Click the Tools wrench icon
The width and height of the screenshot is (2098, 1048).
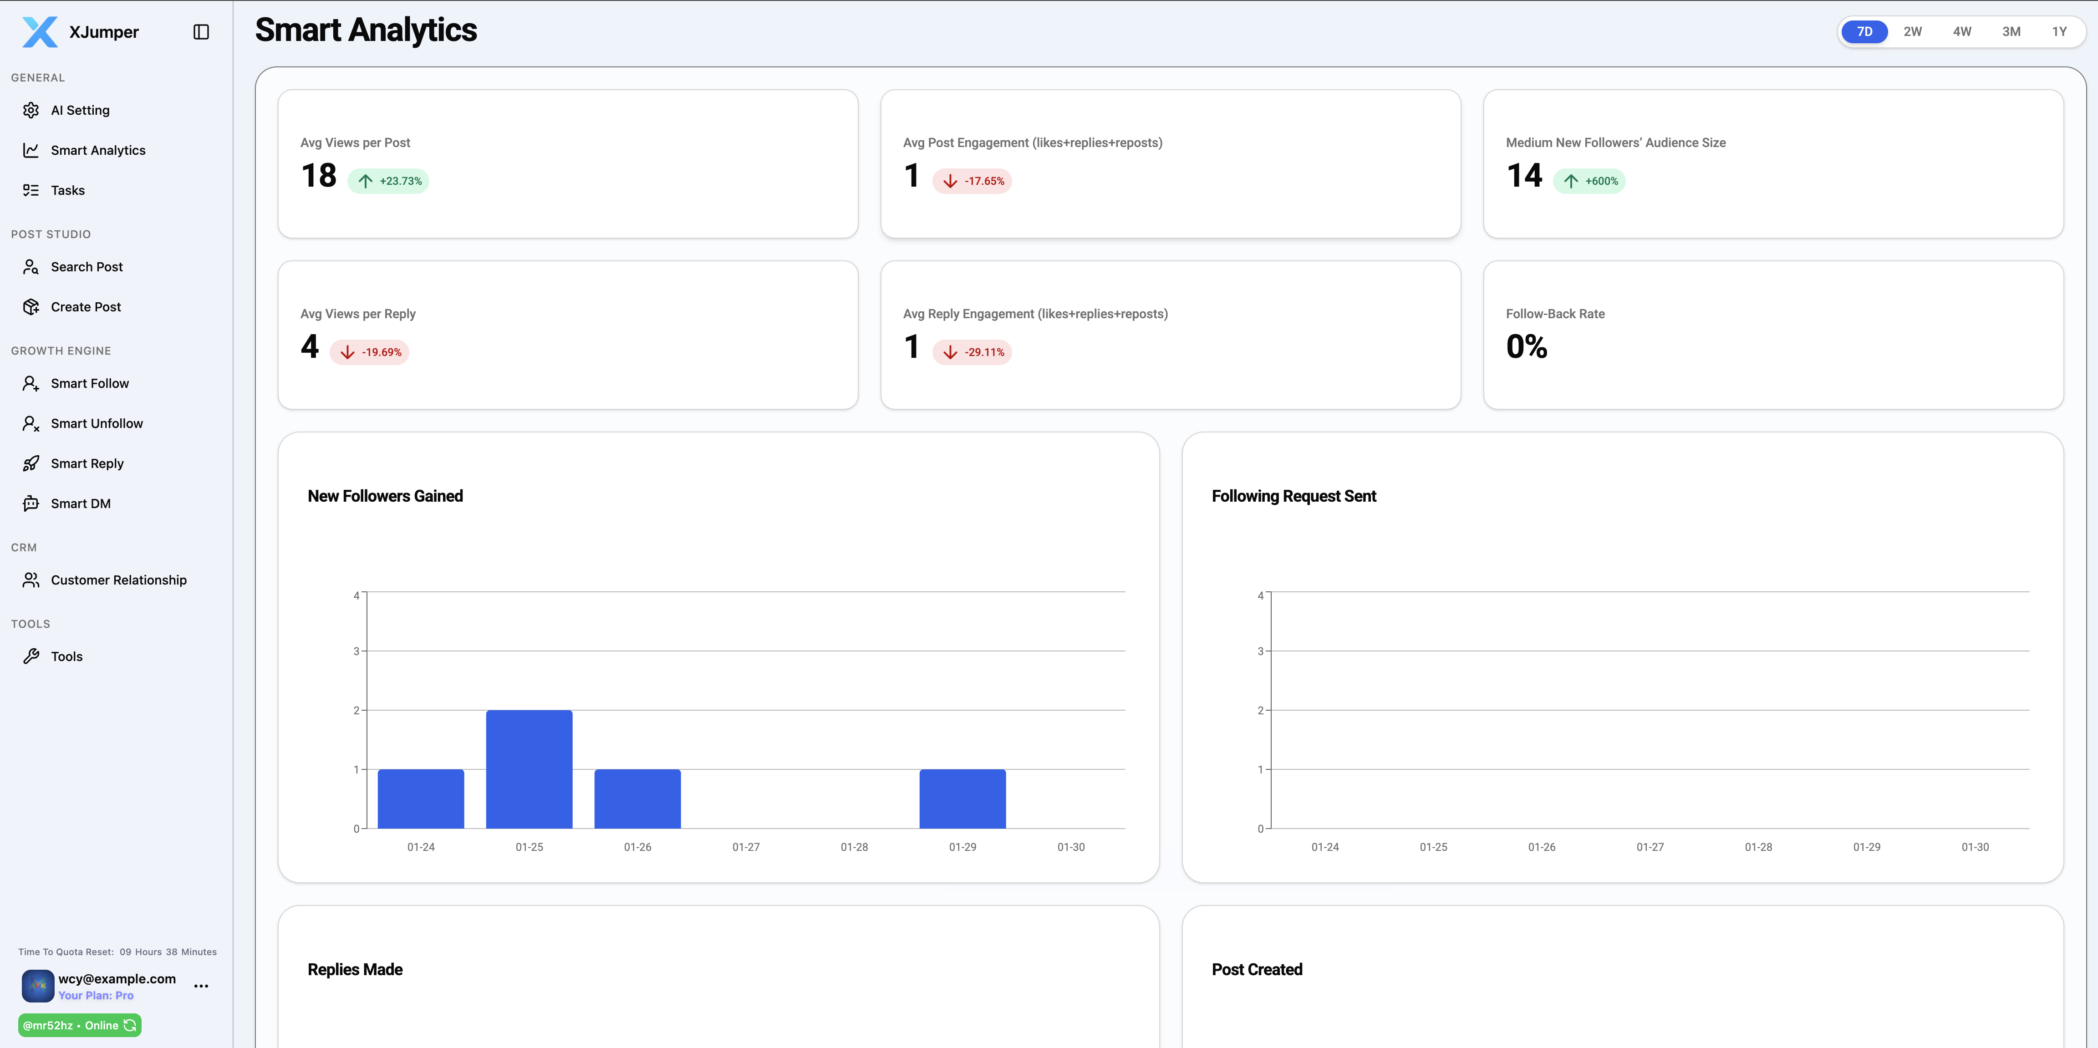(x=31, y=656)
